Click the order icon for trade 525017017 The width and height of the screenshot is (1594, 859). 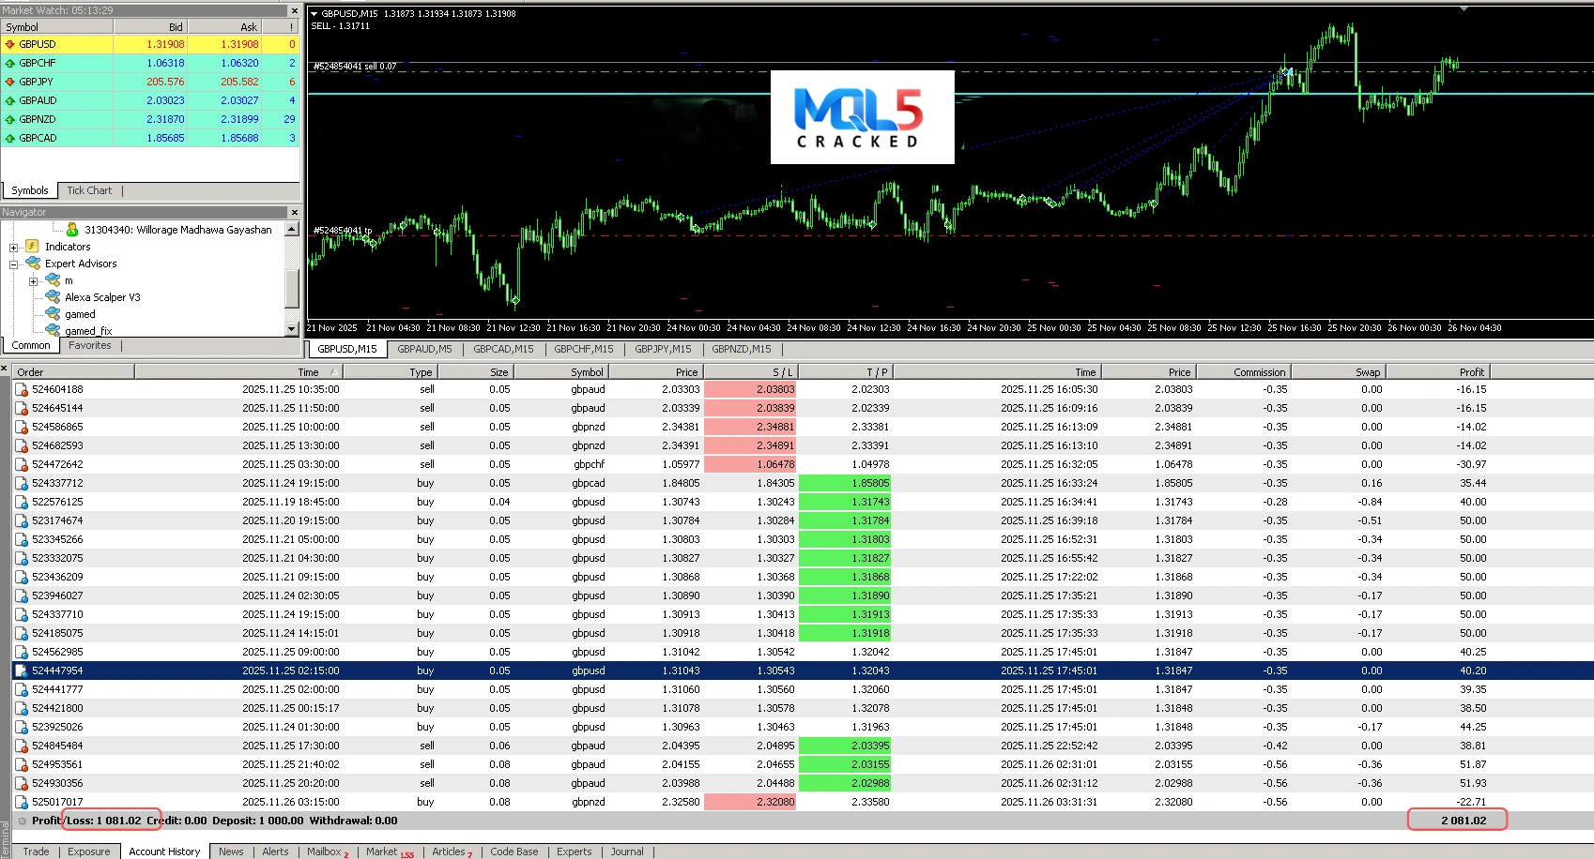coord(22,802)
